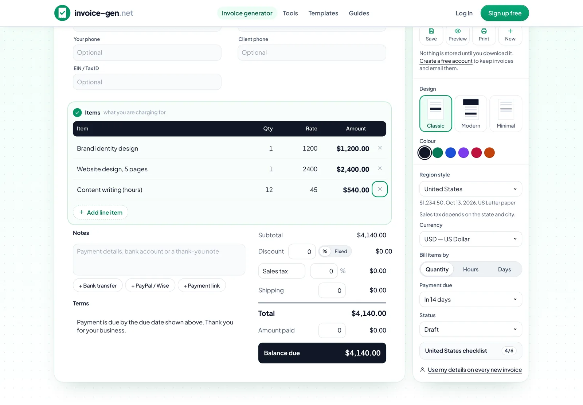
Task: Select the Classic design thumbnail
Action: [x=436, y=113]
